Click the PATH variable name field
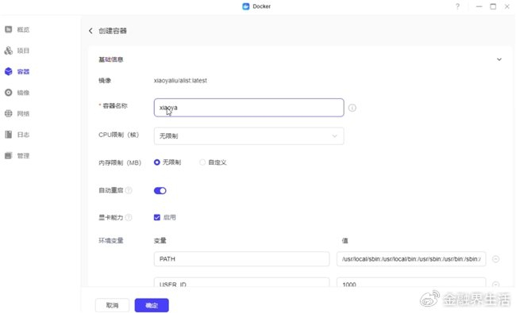 click(241, 259)
